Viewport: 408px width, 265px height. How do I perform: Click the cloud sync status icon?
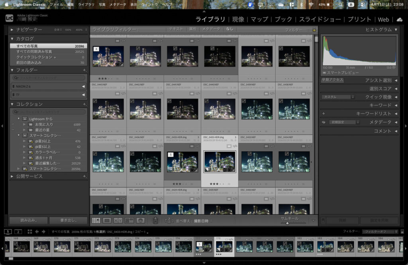point(400,19)
